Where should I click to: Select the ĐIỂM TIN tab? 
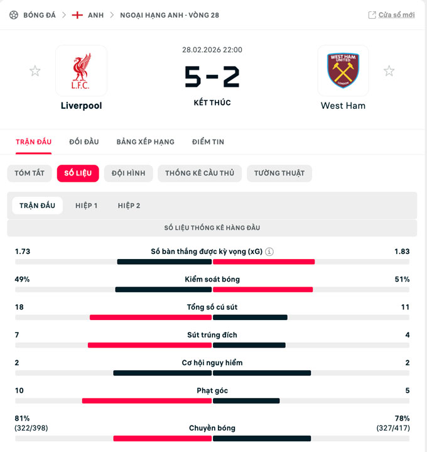pyautogui.click(x=208, y=142)
